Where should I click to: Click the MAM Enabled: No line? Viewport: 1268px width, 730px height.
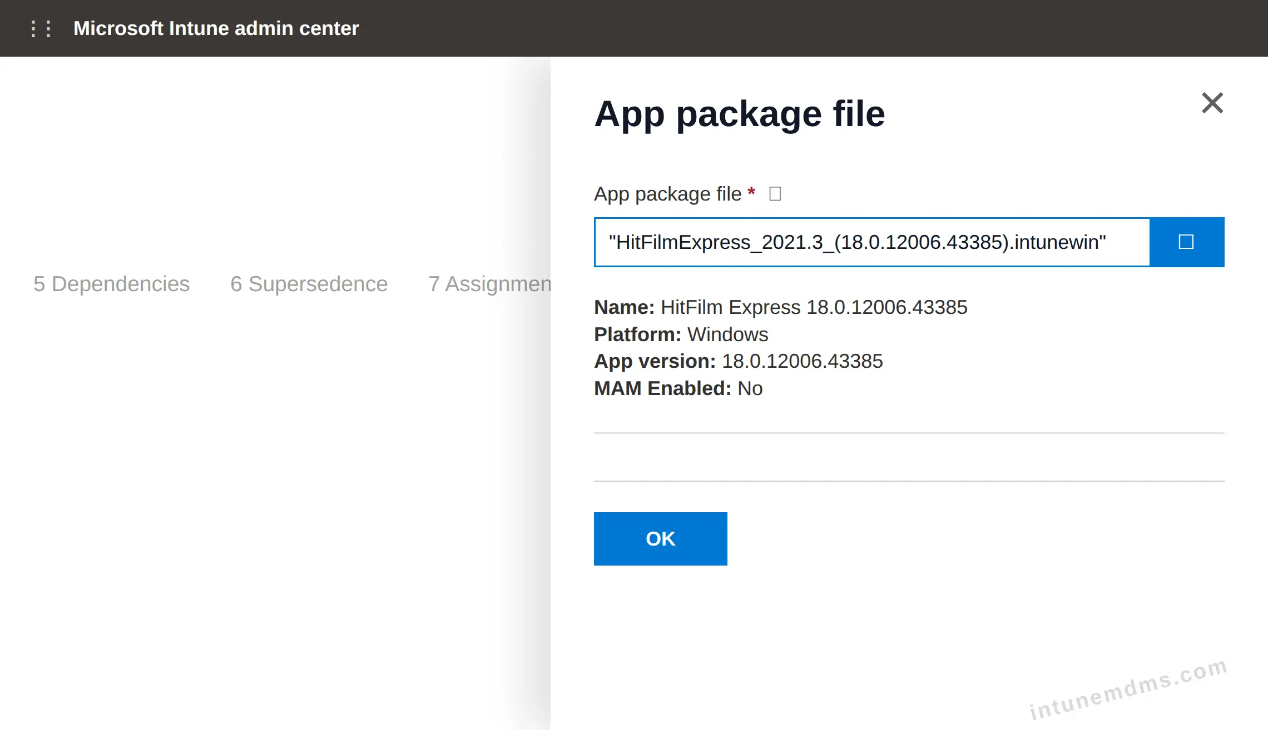678,388
